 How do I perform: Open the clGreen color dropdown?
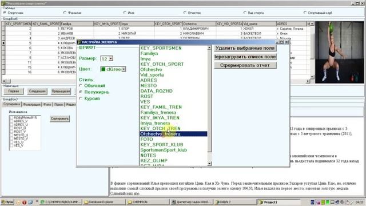tap(124, 69)
